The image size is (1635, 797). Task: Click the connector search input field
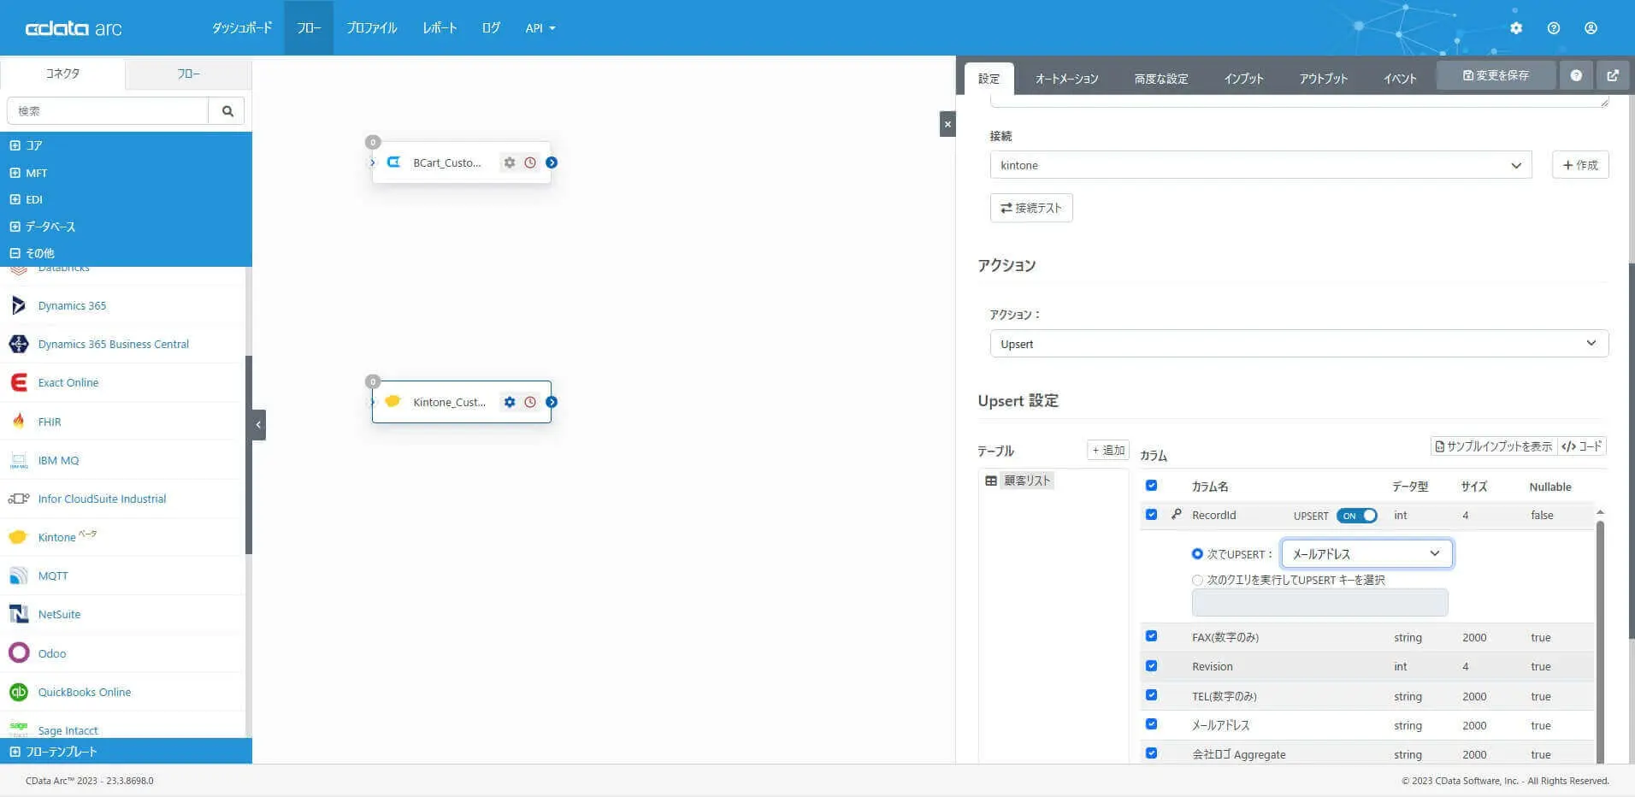click(x=108, y=111)
